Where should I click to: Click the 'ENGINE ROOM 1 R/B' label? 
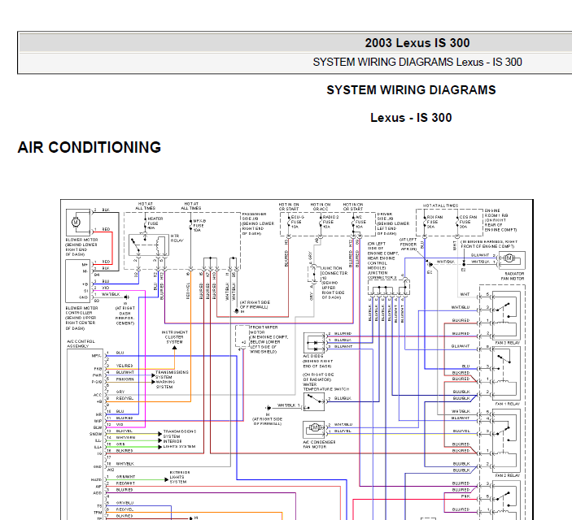coord(496,213)
